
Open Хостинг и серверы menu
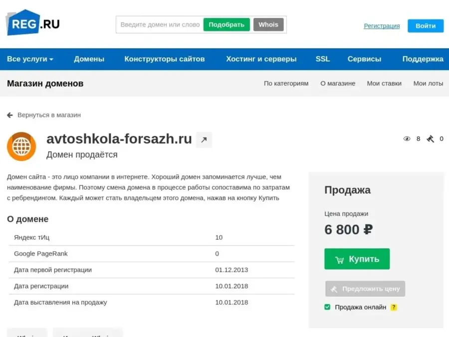click(261, 59)
